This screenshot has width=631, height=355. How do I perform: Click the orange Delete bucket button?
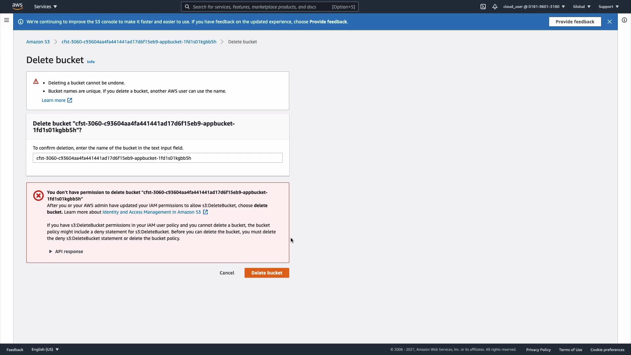[x=267, y=273]
